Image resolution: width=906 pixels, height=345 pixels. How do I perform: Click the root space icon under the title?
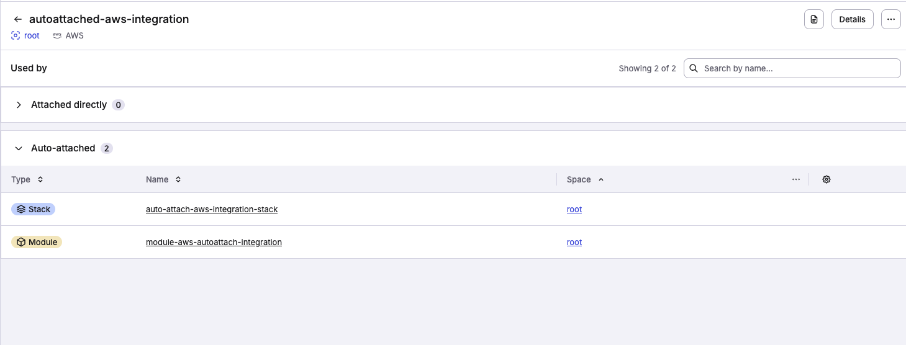click(x=16, y=36)
